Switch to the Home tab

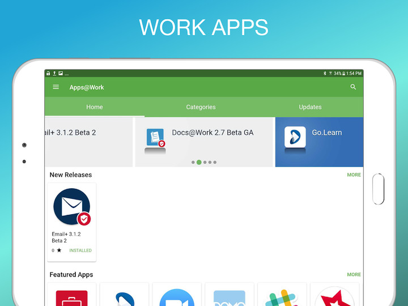95,107
